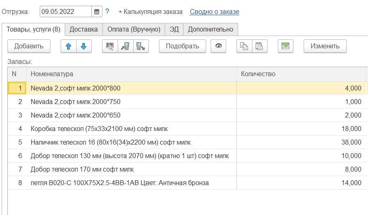Click the Добавить button

coord(29,46)
